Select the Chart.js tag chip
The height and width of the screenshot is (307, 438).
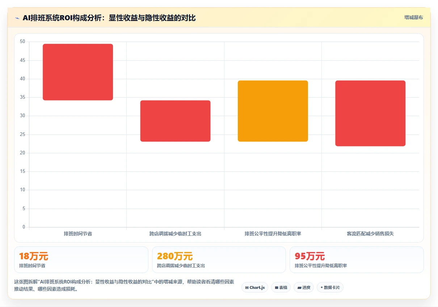click(255, 287)
